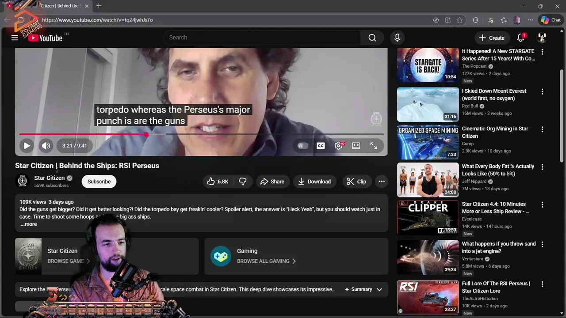Screen dimensions: 566x318
Task: Open The Popcast channel name
Action: [474, 66]
